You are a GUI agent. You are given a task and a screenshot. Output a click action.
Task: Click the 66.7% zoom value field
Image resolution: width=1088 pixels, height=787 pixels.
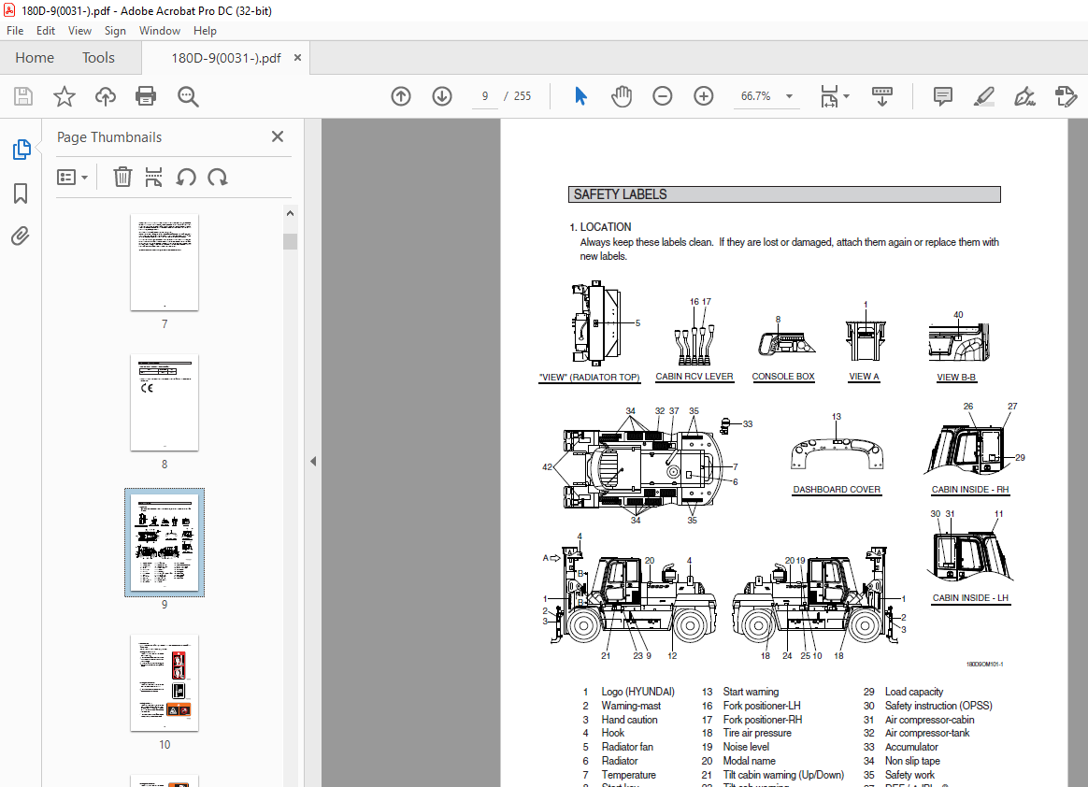[756, 96]
